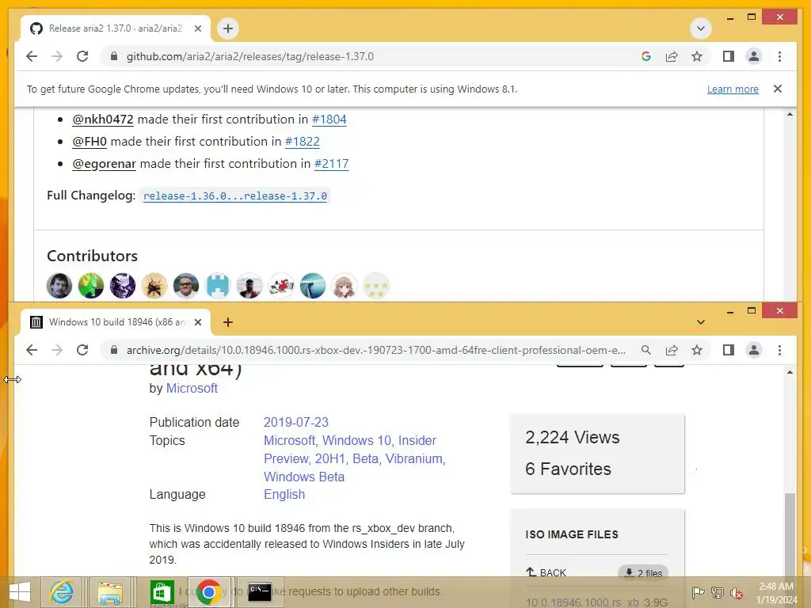Open volume icon in system tray
This screenshot has width=811, height=608.
[736, 592]
